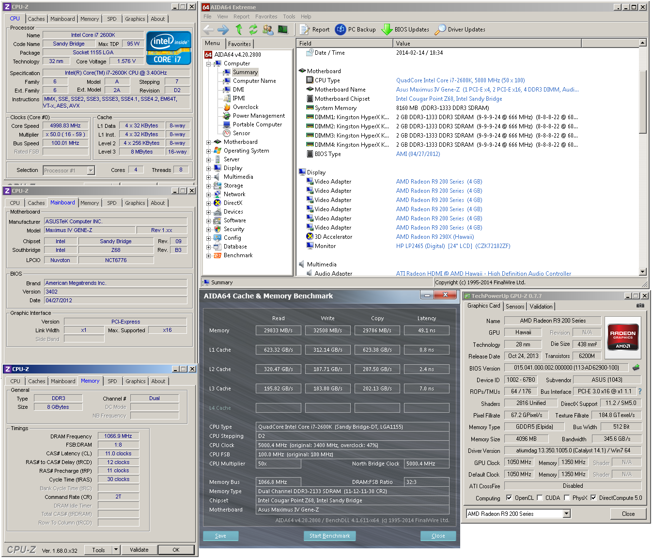Click the GPU-Z BIOS save chip icon
Viewport: 652px width, 558px height.
tap(636, 368)
